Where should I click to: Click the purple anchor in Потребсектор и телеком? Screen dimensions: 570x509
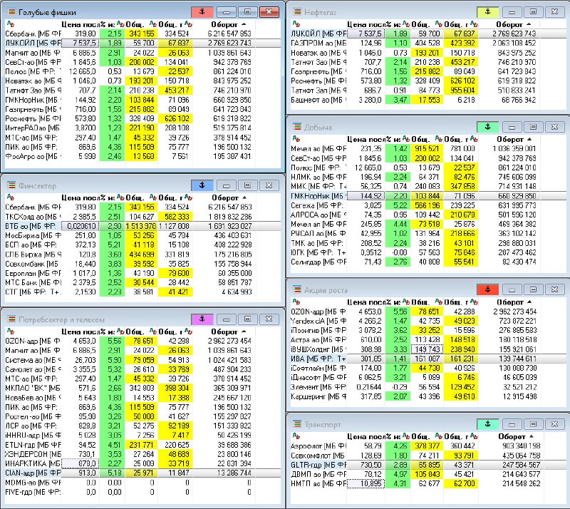coord(202,319)
